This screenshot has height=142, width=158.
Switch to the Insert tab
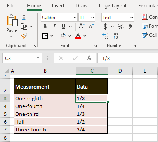pos(58,6)
